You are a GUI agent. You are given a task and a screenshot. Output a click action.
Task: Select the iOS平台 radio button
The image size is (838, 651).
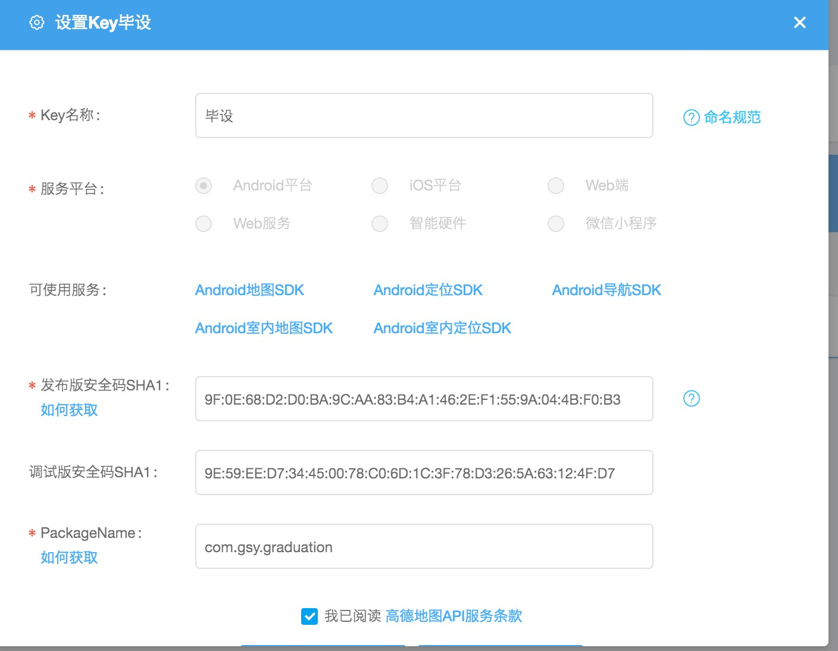380,186
